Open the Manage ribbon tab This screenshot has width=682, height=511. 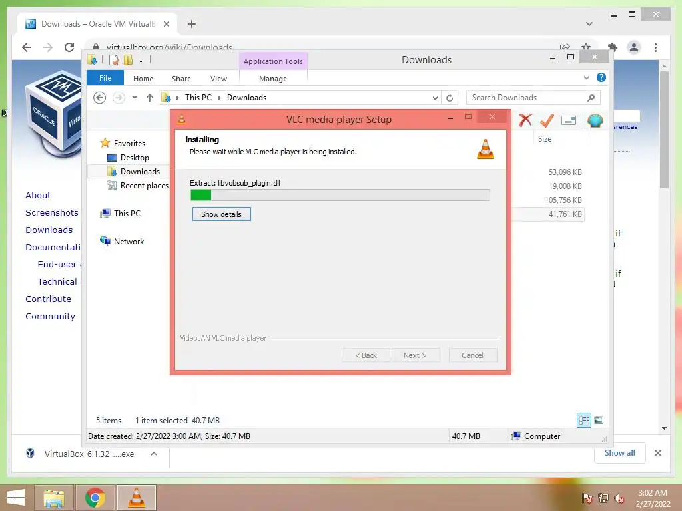click(x=272, y=79)
